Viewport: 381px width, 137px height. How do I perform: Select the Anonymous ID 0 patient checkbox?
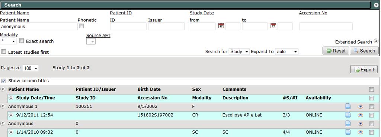372,124
